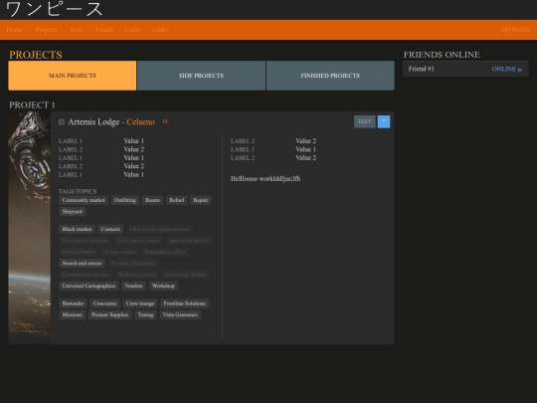This screenshot has height=403, width=537.
Task: Select the Workshop tag
Action: 163,286
